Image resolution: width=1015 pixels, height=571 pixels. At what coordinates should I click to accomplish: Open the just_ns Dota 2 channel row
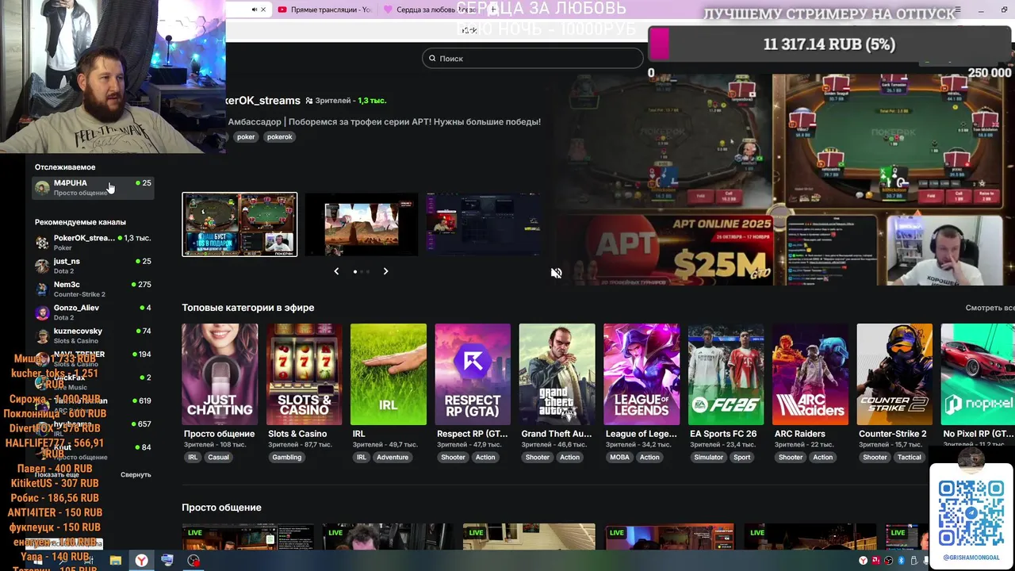click(93, 266)
